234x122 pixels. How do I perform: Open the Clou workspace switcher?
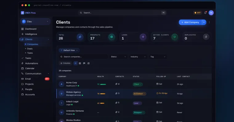(35, 21)
